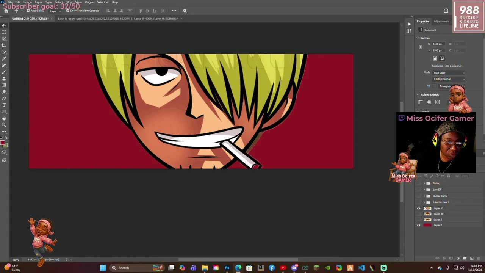This screenshot has height=273, width=485.
Task: Click the lock all layers icon
Action: tap(449, 176)
